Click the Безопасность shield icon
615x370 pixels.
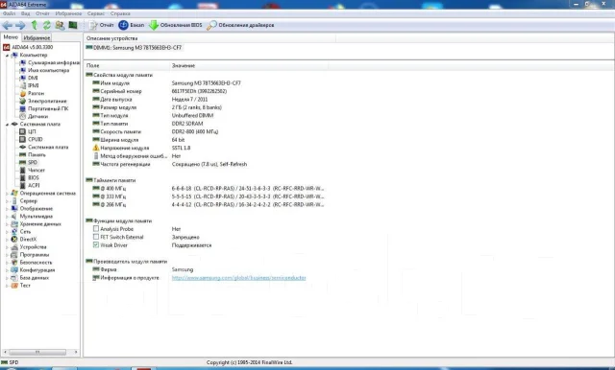14,263
